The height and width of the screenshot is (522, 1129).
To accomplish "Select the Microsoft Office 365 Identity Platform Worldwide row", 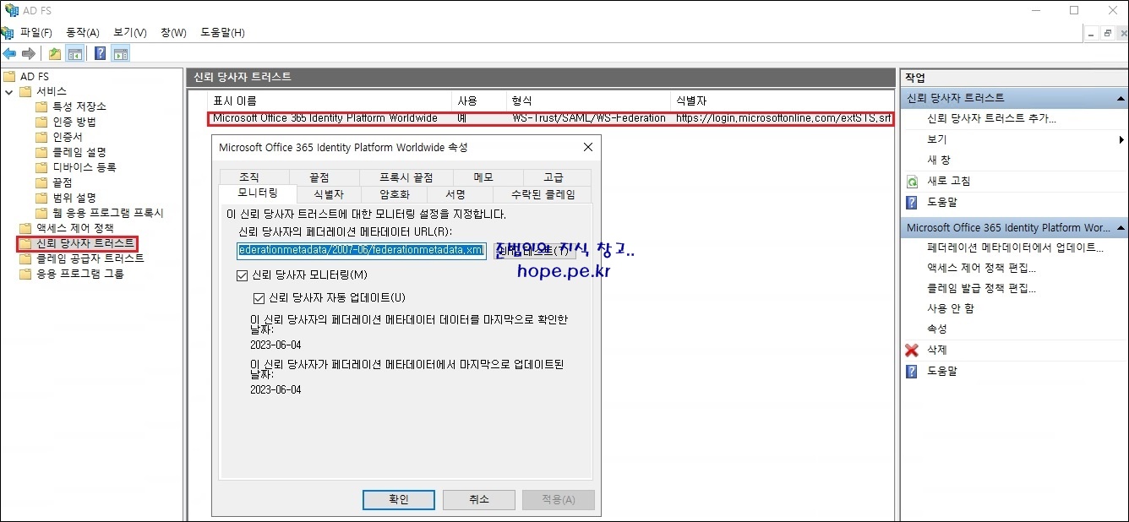I will coord(551,118).
